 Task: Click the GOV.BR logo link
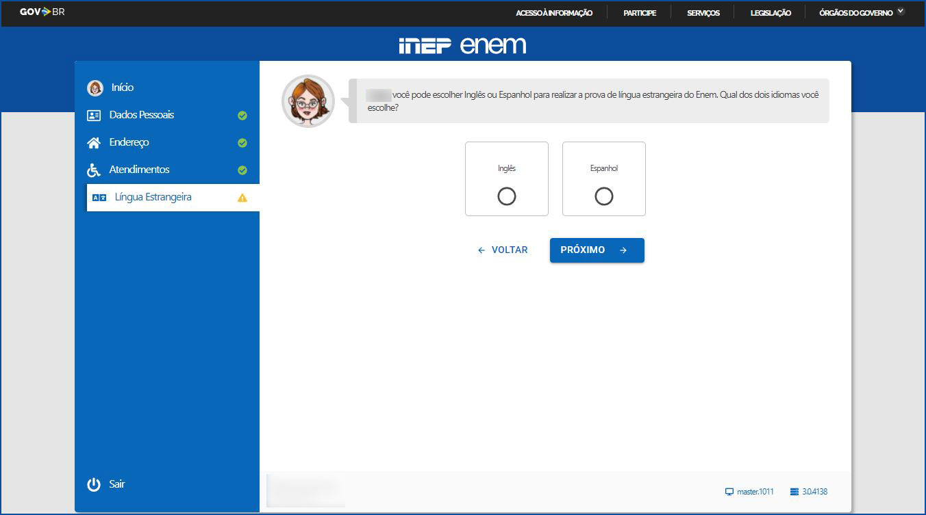tap(42, 12)
